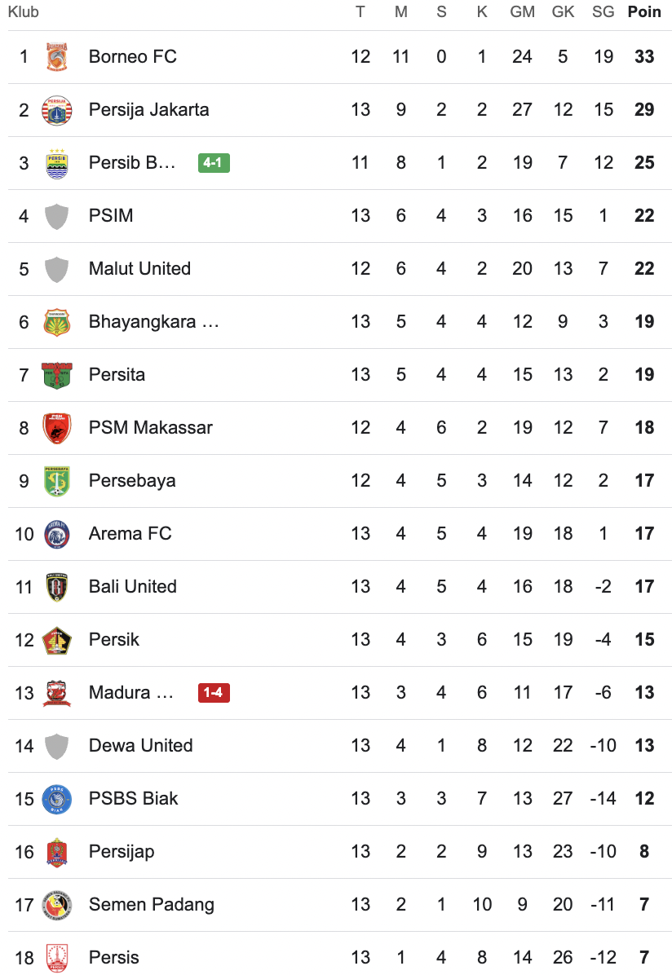
Task: Open the green 4-1 live score badge
Action: (x=214, y=163)
